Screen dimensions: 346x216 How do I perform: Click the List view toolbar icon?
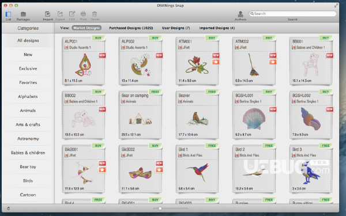(x=8, y=14)
